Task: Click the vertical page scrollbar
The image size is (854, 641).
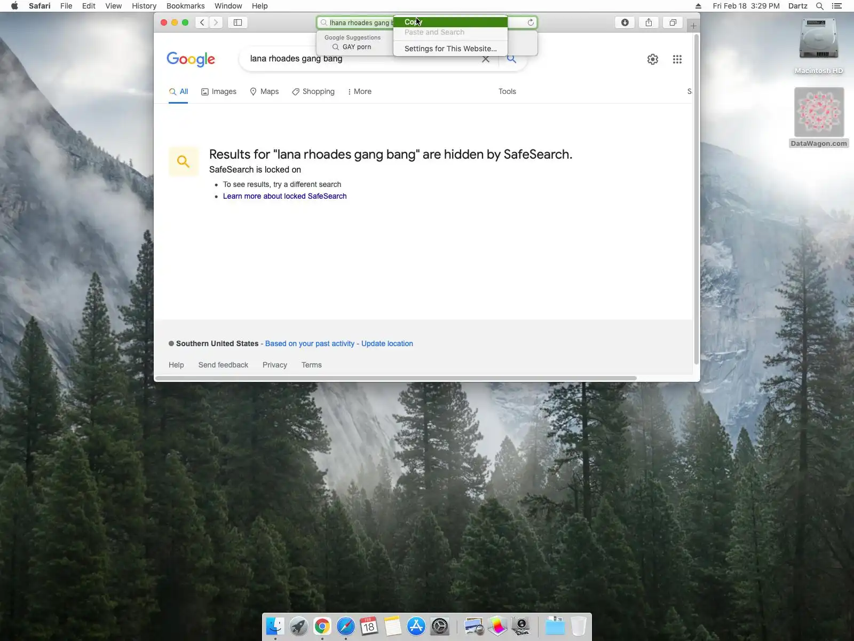Action: [x=696, y=199]
